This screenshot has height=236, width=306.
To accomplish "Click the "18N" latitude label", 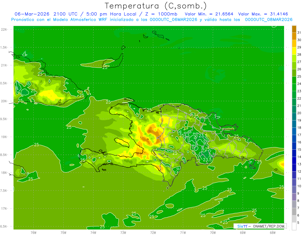I will click(4, 173).
